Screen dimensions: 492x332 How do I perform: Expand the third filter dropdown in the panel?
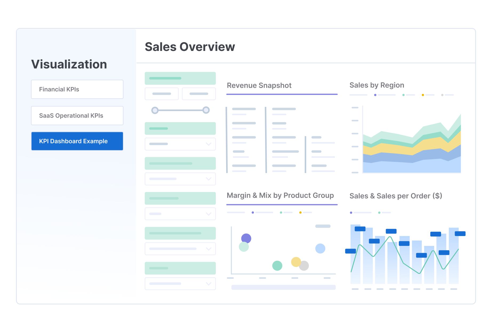pos(180,214)
